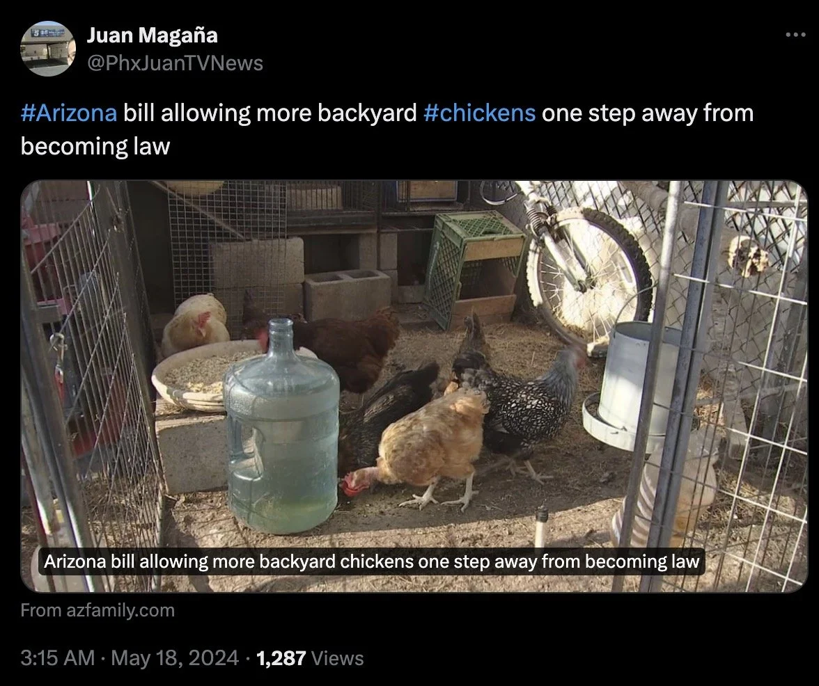Open the @PhxJuanTVNews handle link
The image size is (819, 686).
174,63
